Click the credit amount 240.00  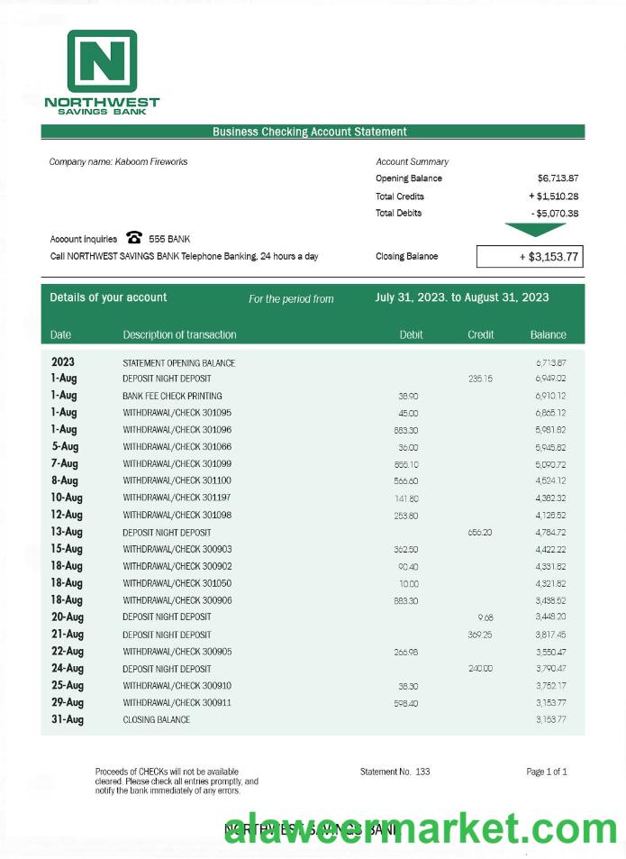coord(480,669)
